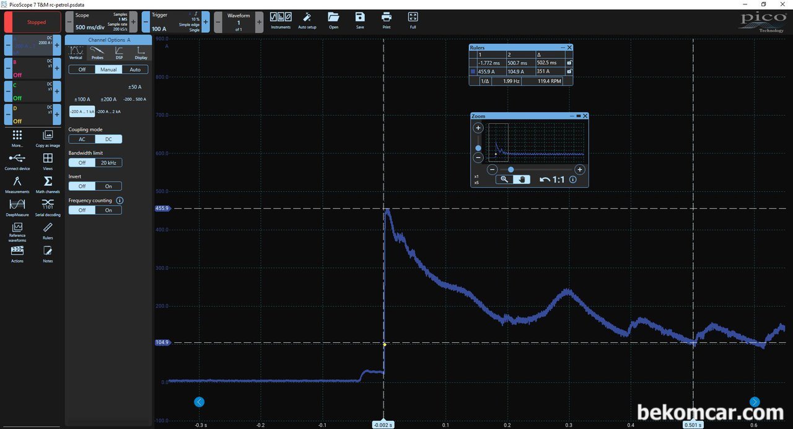This screenshot has height=429, width=793.
Task: Turn the Bandwidth limit off
Action: pos(82,163)
